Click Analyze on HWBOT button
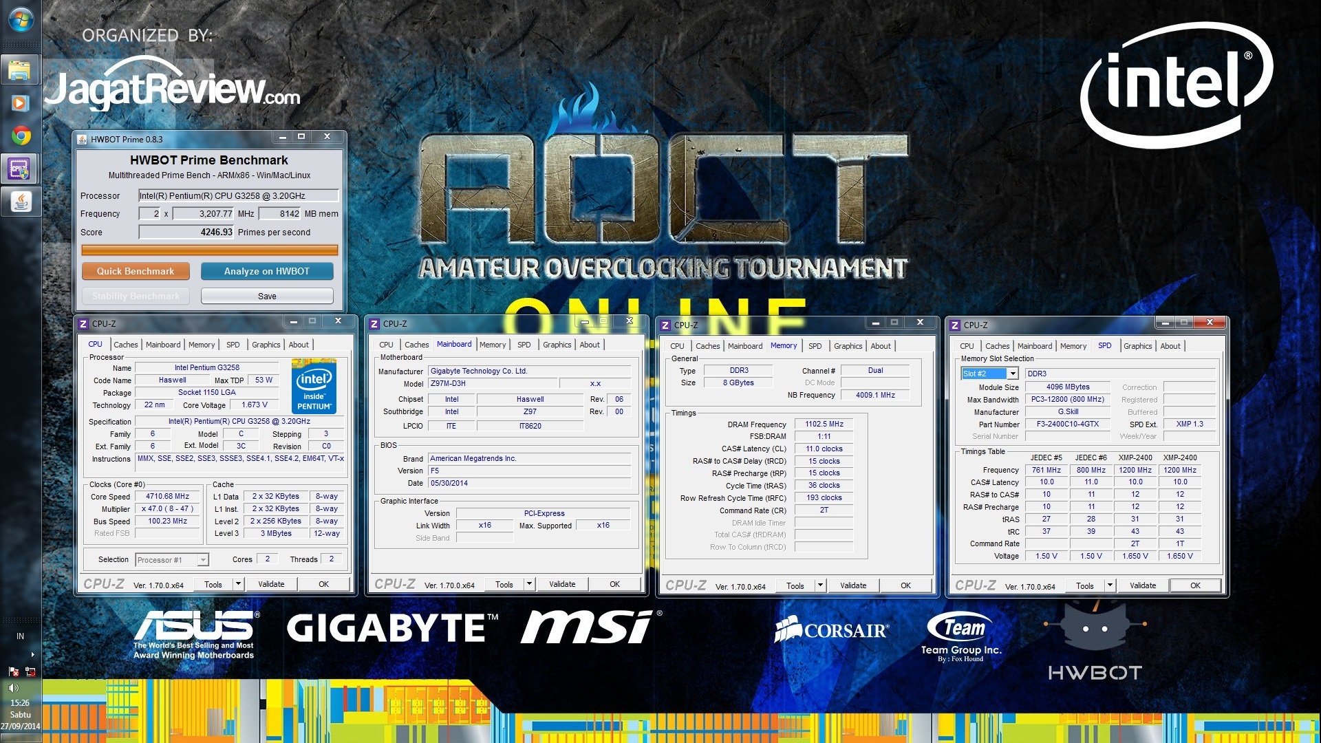 [x=267, y=271]
